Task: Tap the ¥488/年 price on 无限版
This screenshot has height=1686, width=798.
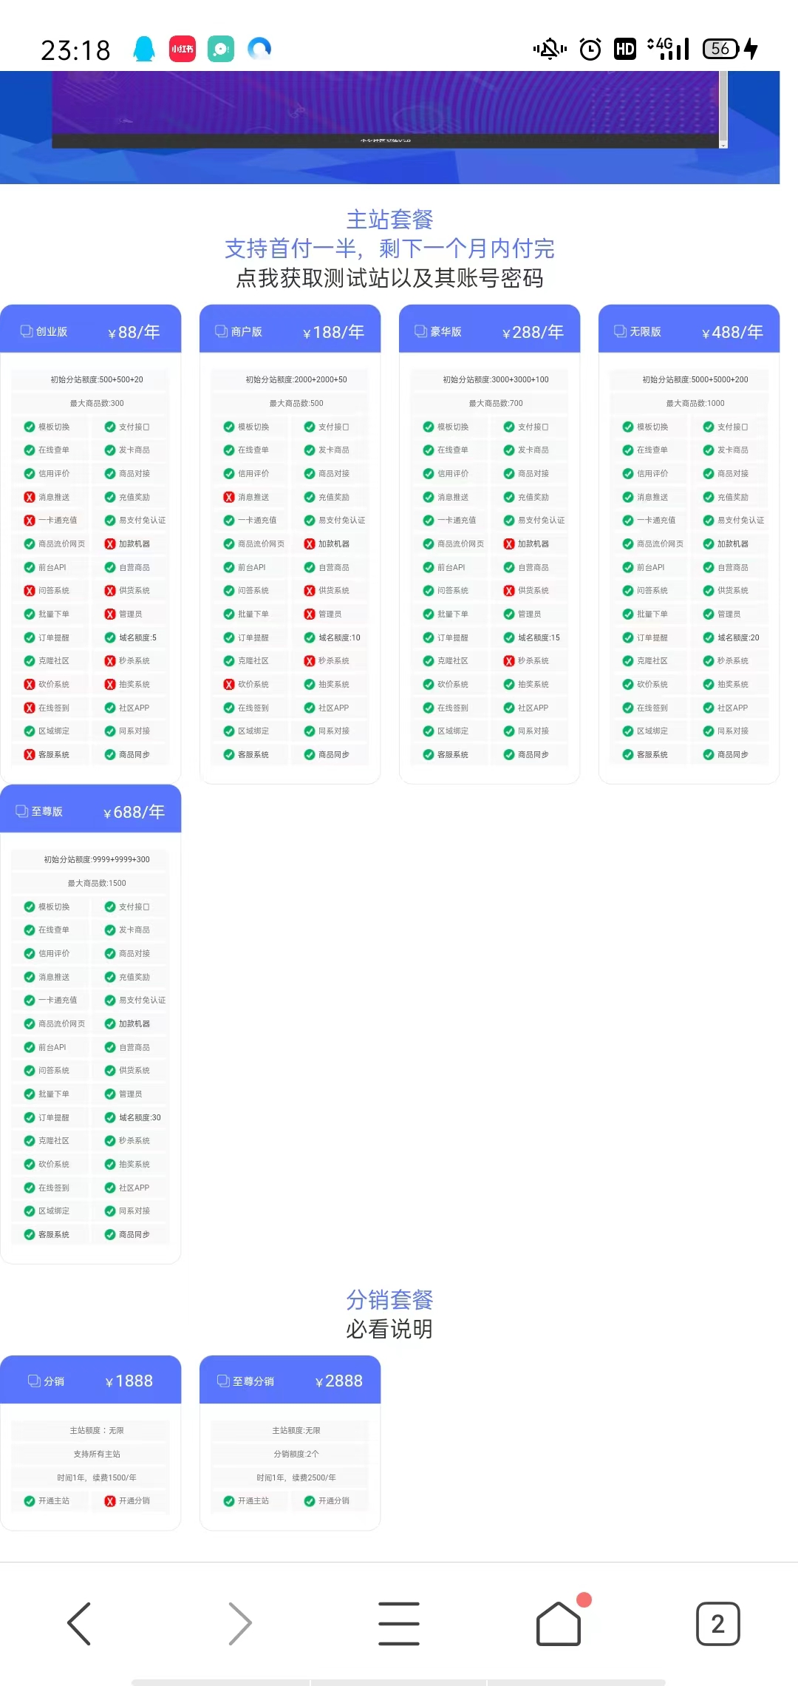Action: [x=732, y=332]
